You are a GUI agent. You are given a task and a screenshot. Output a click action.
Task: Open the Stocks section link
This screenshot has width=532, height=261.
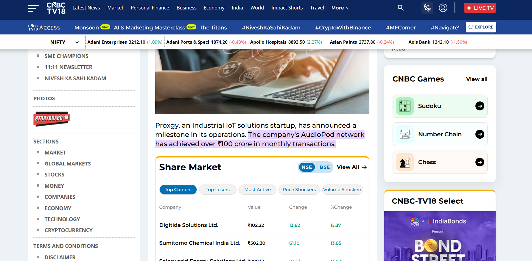[54, 175]
